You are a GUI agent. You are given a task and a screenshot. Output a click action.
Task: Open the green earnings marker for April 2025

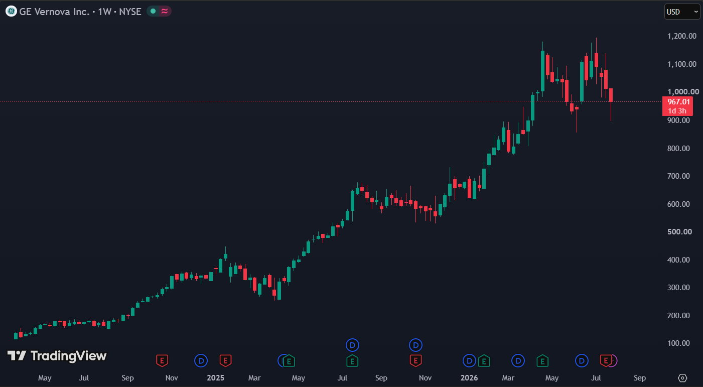tap(290, 360)
